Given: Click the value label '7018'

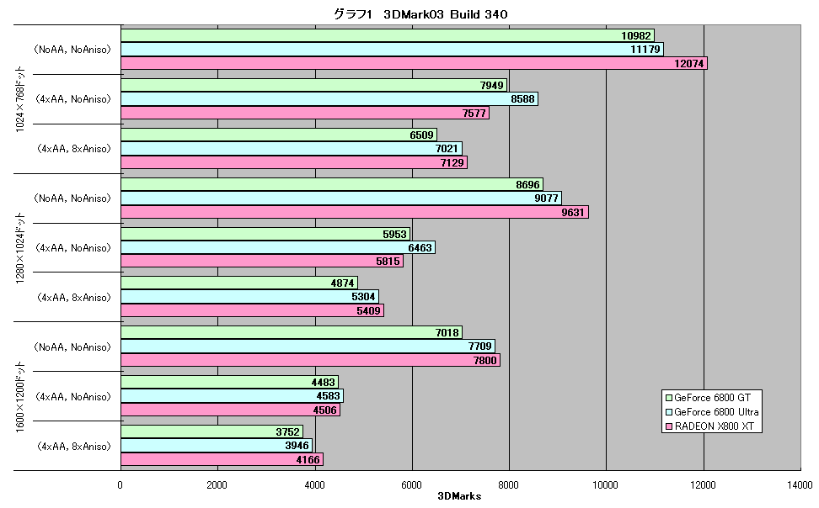Looking at the screenshot, I should click(x=447, y=332).
